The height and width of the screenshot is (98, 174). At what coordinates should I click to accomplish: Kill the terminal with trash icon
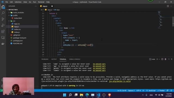pyautogui.click(x=166, y=59)
